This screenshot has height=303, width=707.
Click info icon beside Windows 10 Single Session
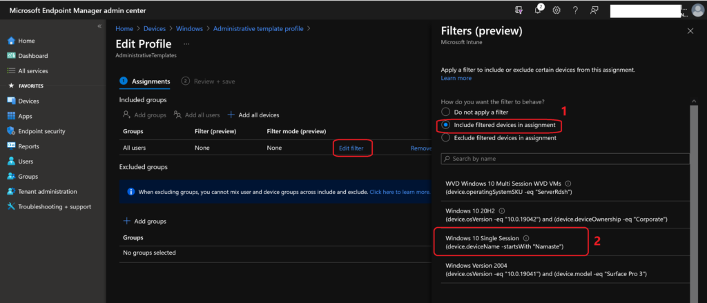(x=525, y=238)
